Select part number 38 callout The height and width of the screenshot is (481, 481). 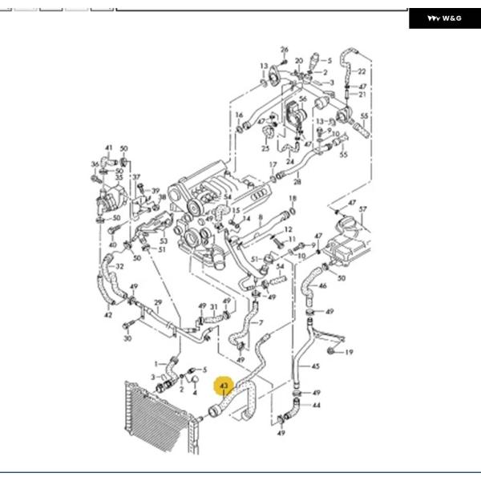tap(162, 197)
